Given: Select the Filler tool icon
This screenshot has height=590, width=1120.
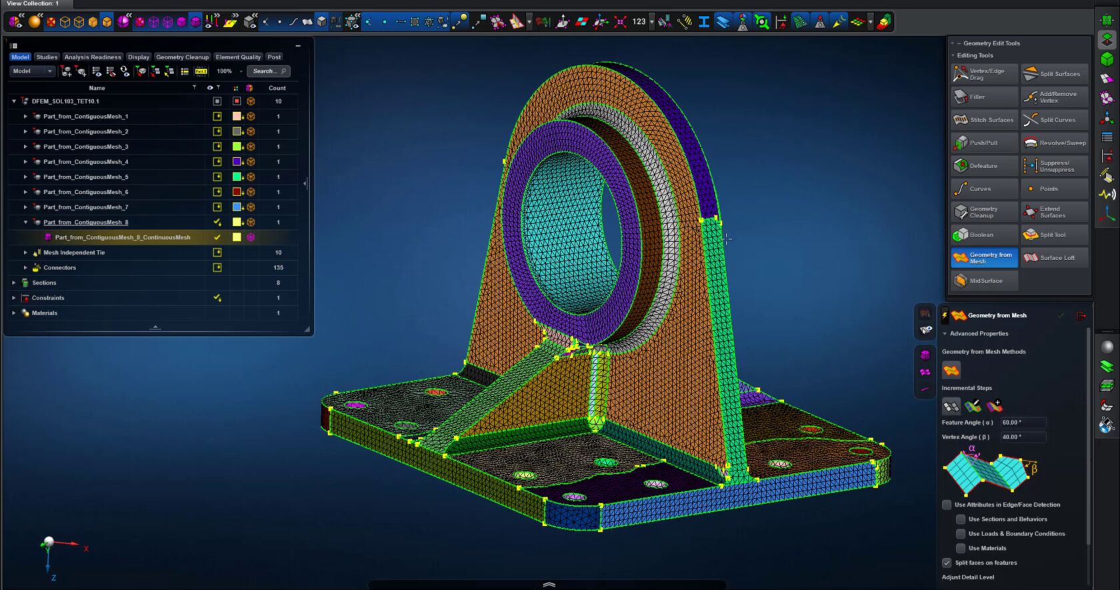Looking at the screenshot, I should coord(961,97).
